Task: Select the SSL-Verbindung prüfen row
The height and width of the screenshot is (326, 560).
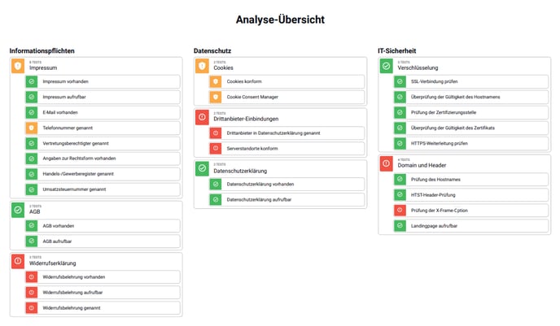Action: pyautogui.click(x=471, y=81)
